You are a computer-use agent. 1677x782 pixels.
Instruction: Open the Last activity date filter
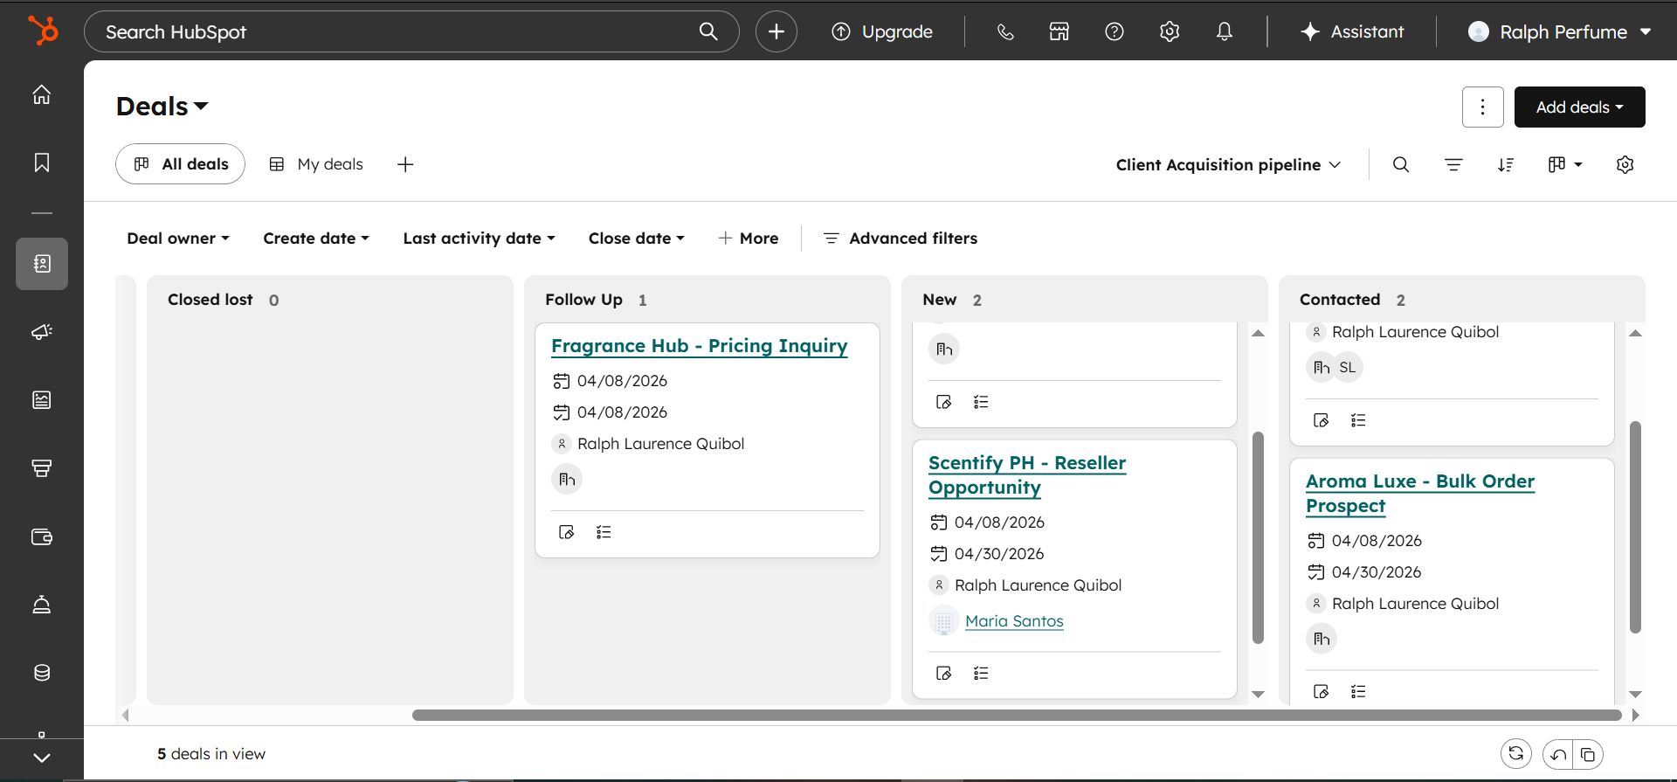point(480,239)
